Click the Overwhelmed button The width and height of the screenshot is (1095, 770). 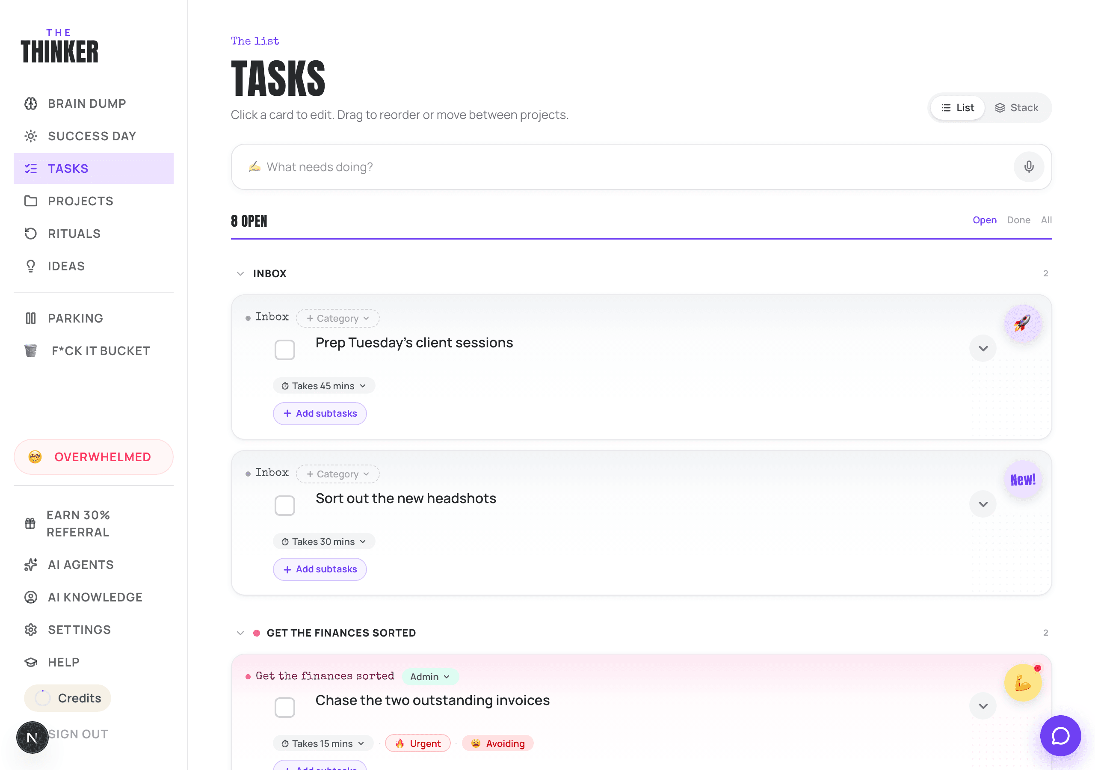point(94,456)
